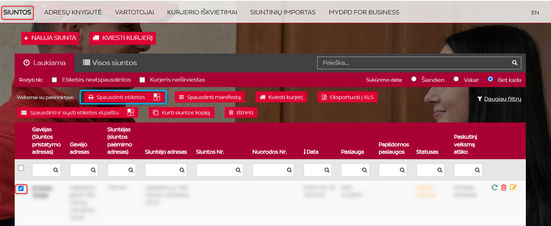
Task: Click search icon in Statusas filter
Action: click(x=440, y=170)
